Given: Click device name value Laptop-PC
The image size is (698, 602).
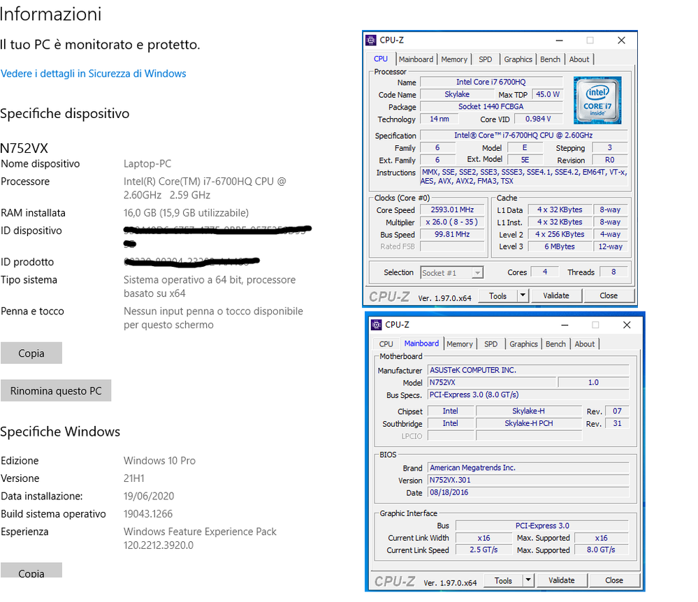Looking at the screenshot, I should tap(147, 163).
